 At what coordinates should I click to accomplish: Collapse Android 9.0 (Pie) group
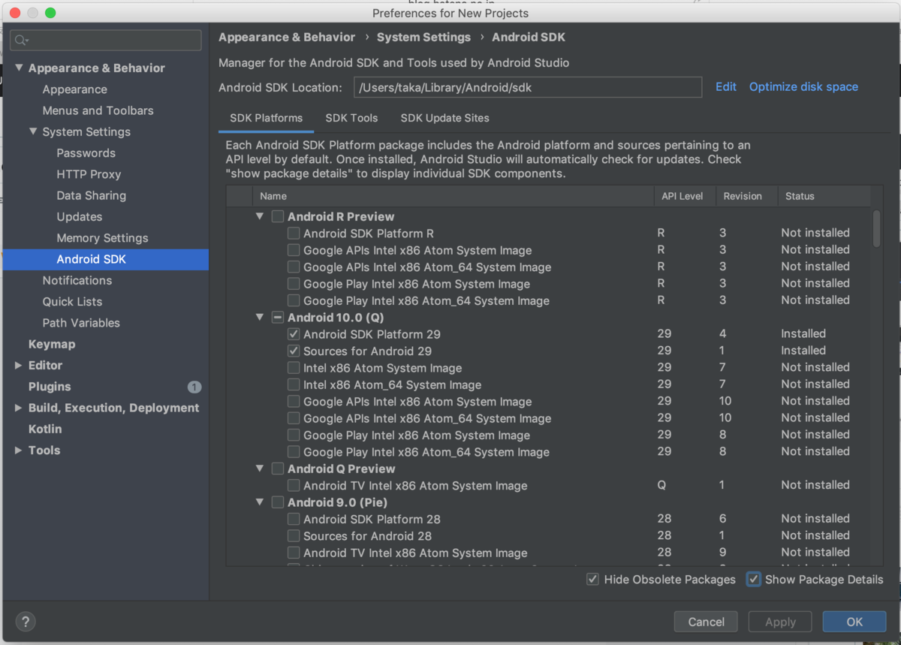click(x=260, y=502)
